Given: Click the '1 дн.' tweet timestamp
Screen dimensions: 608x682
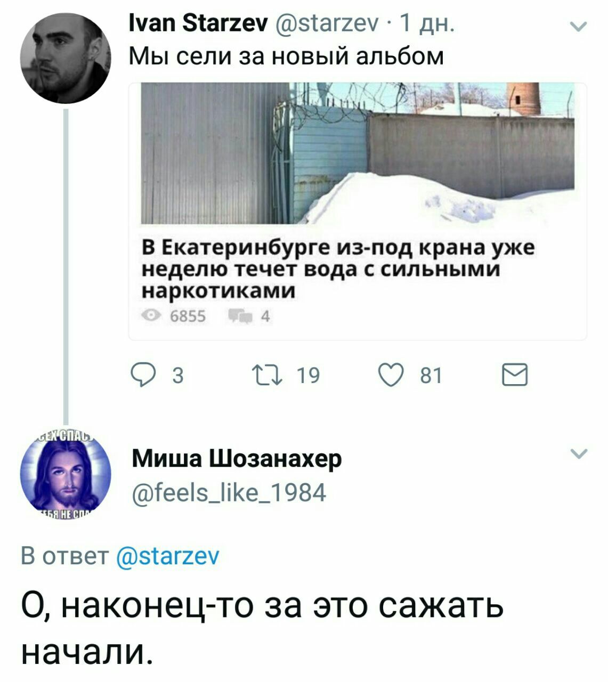Looking at the screenshot, I should (x=426, y=23).
